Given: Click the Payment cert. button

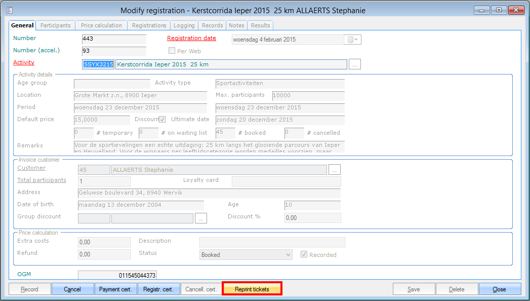Looking at the screenshot, I should point(115,289).
